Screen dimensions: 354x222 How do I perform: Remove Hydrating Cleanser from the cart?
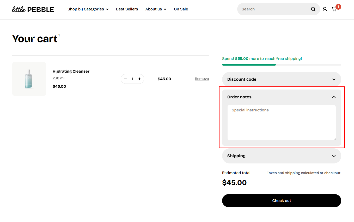point(202,79)
